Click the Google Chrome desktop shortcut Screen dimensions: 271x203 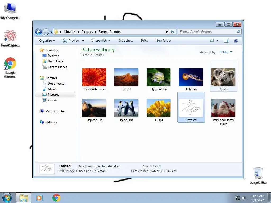tap(10, 68)
